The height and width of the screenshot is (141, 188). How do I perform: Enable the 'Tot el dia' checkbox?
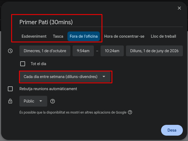(23, 64)
